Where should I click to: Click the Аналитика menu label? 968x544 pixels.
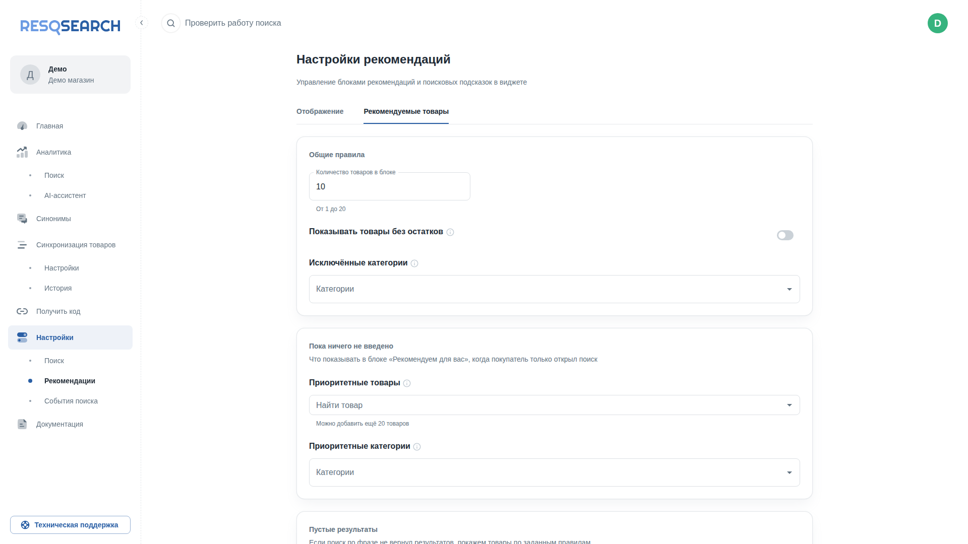coord(53,152)
